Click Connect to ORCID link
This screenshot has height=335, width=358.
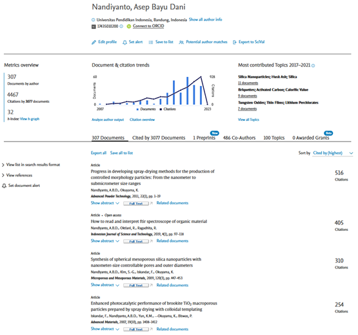point(148,26)
